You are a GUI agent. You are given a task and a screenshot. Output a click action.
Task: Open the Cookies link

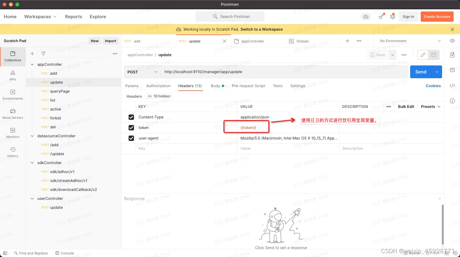coord(433,86)
